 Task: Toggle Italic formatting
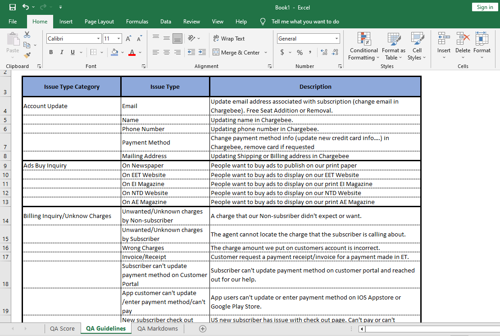(x=62, y=53)
